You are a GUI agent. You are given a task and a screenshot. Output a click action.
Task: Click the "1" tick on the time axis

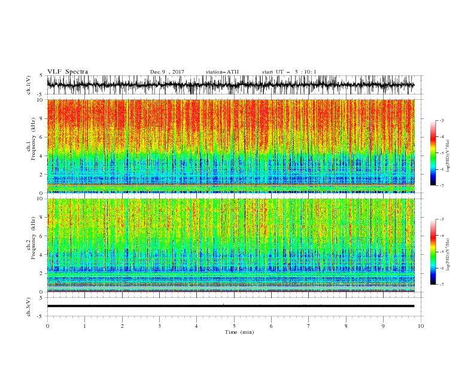pos(84,326)
